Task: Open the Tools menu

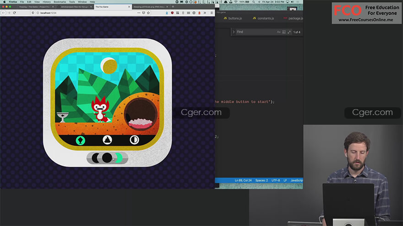Action: click(72, 2)
